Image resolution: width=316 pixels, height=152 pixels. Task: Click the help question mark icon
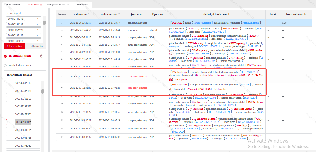42,56
